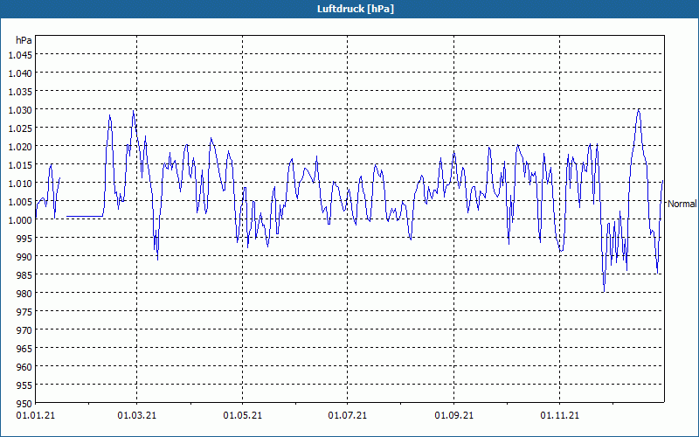Click the 01.03.21 date label
Screen dimensions: 699x437
point(137,416)
